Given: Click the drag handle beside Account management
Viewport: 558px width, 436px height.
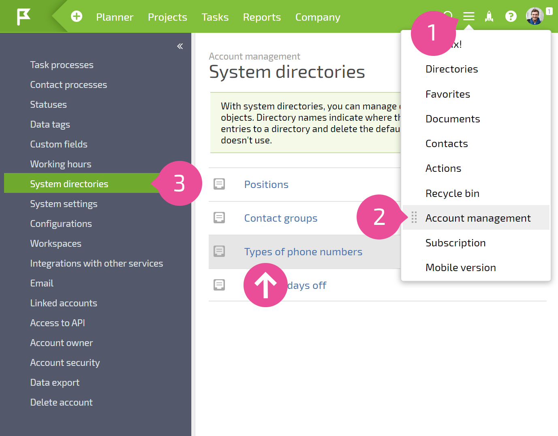Looking at the screenshot, I should pos(414,218).
